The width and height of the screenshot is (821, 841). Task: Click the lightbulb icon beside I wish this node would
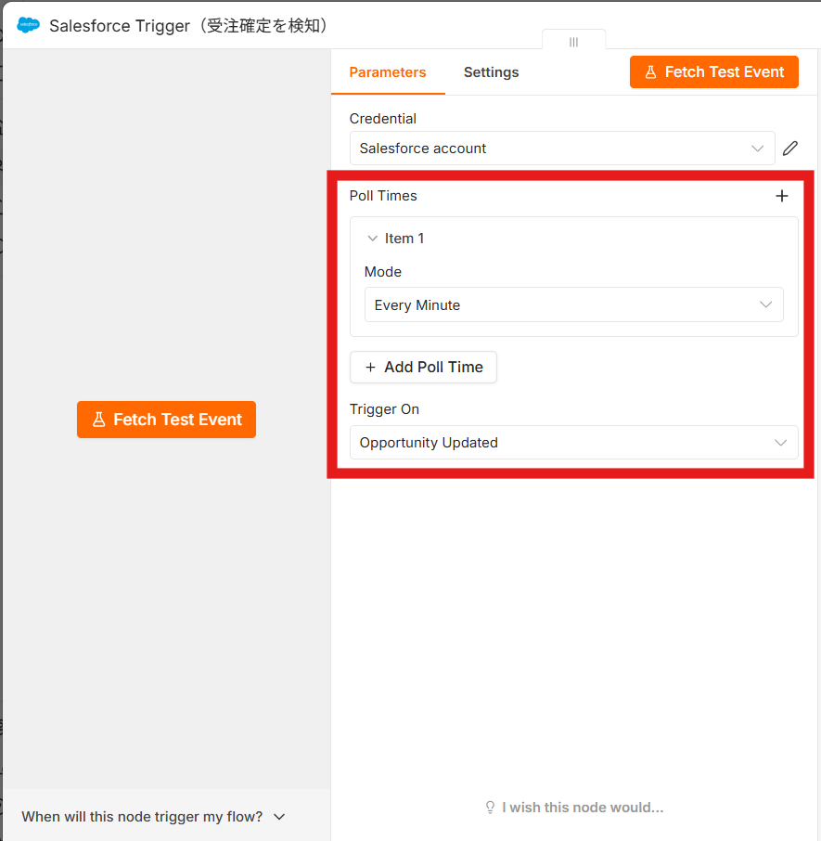tap(490, 808)
